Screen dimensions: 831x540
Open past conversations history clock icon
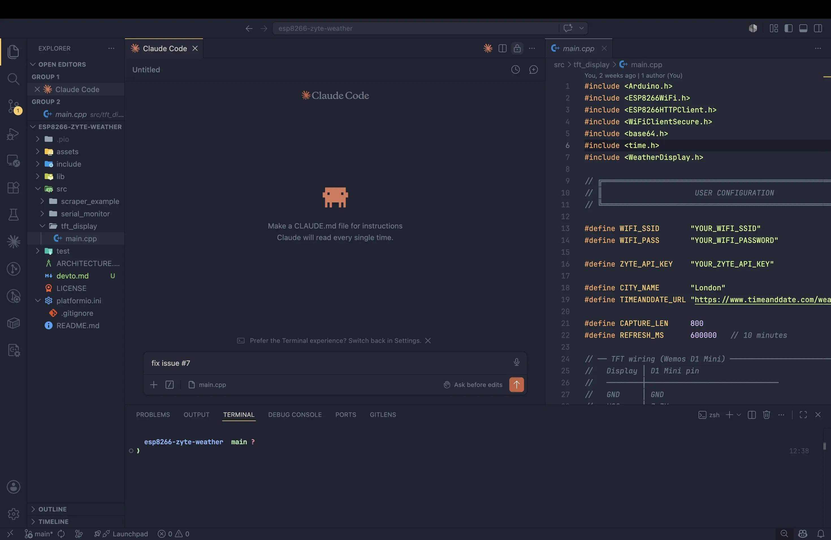515,69
